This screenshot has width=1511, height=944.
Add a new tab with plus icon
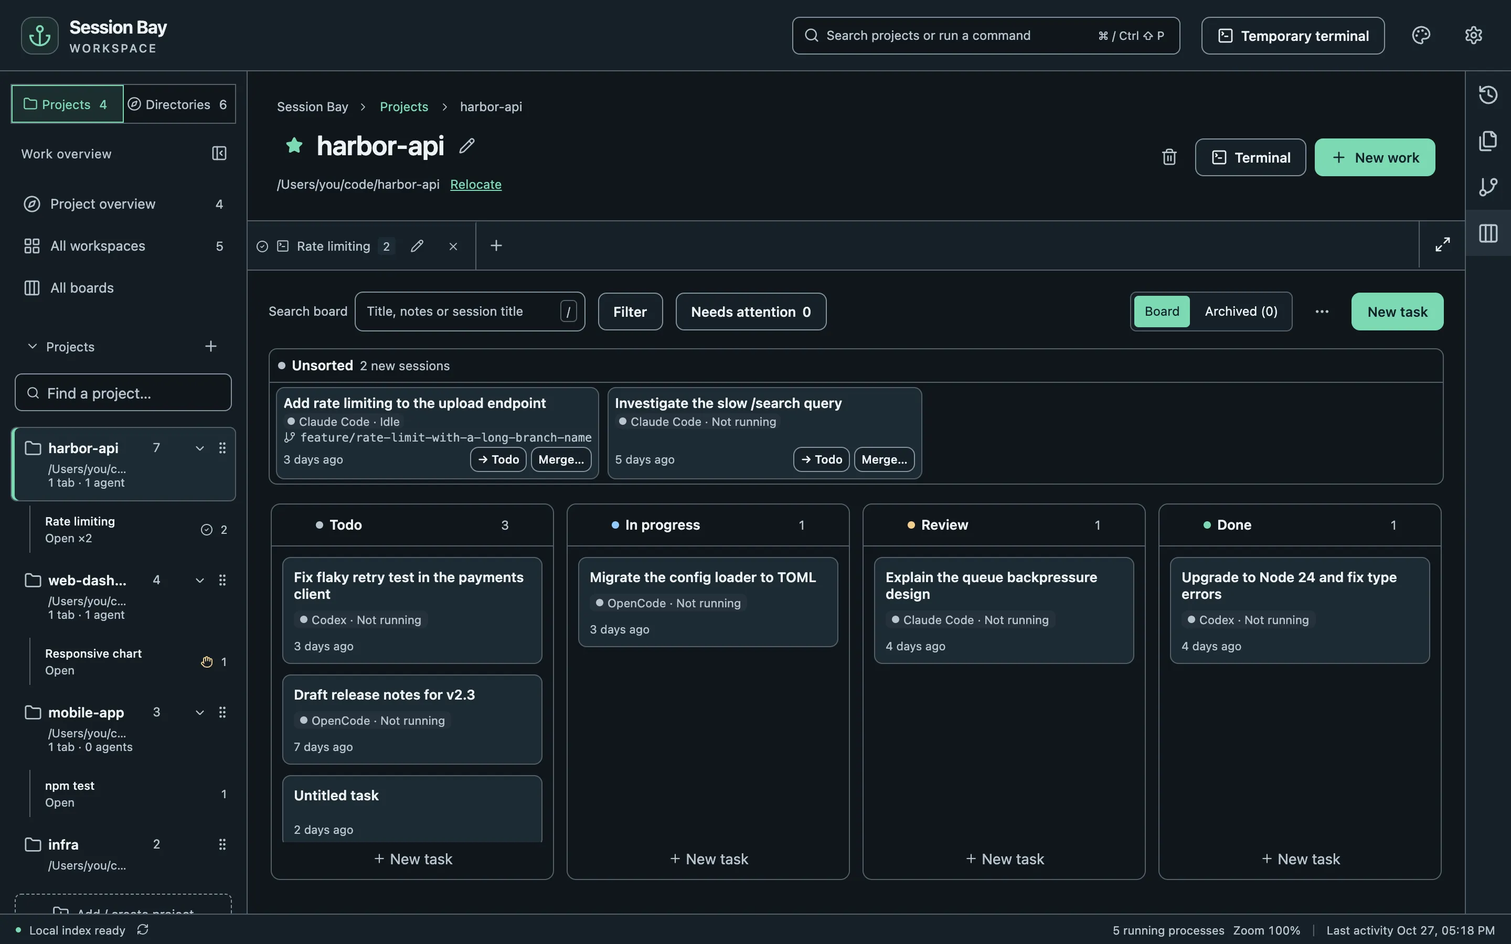(496, 245)
